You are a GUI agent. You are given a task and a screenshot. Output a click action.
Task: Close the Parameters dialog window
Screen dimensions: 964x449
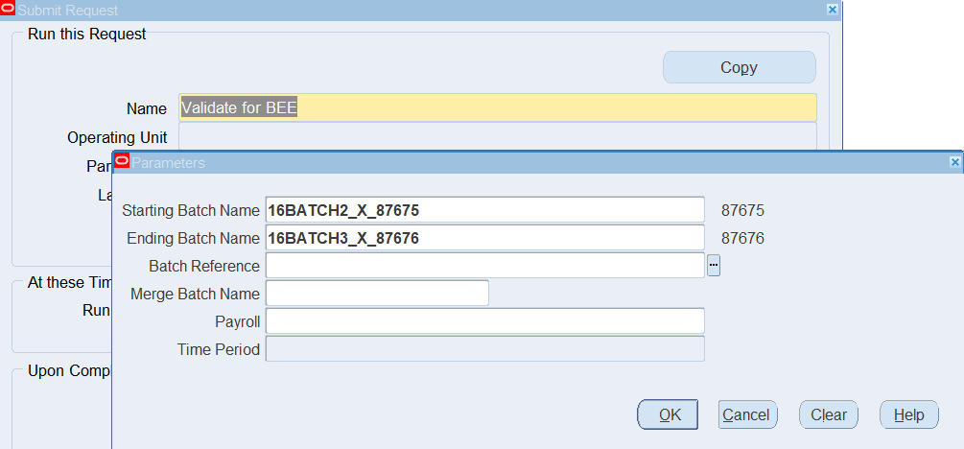coord(954,162)
